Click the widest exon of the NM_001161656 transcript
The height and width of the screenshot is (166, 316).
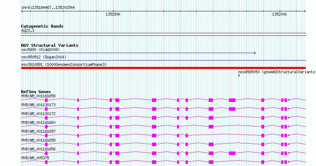(x=232, y=153)
